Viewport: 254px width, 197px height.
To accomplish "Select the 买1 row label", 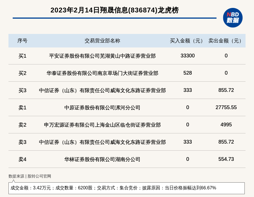I will tap(22, 56).
